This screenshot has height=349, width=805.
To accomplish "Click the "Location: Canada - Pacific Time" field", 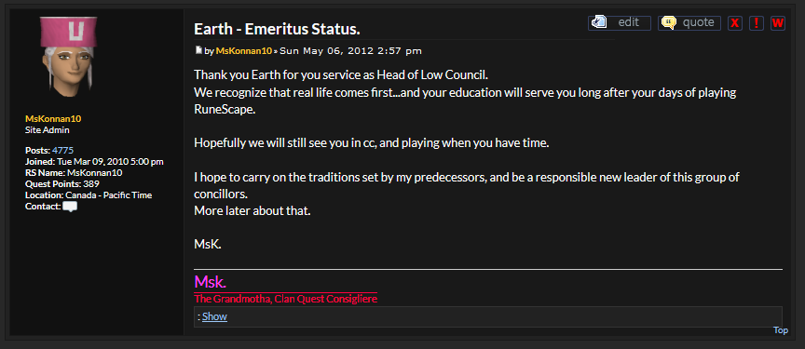I will 89,195.
